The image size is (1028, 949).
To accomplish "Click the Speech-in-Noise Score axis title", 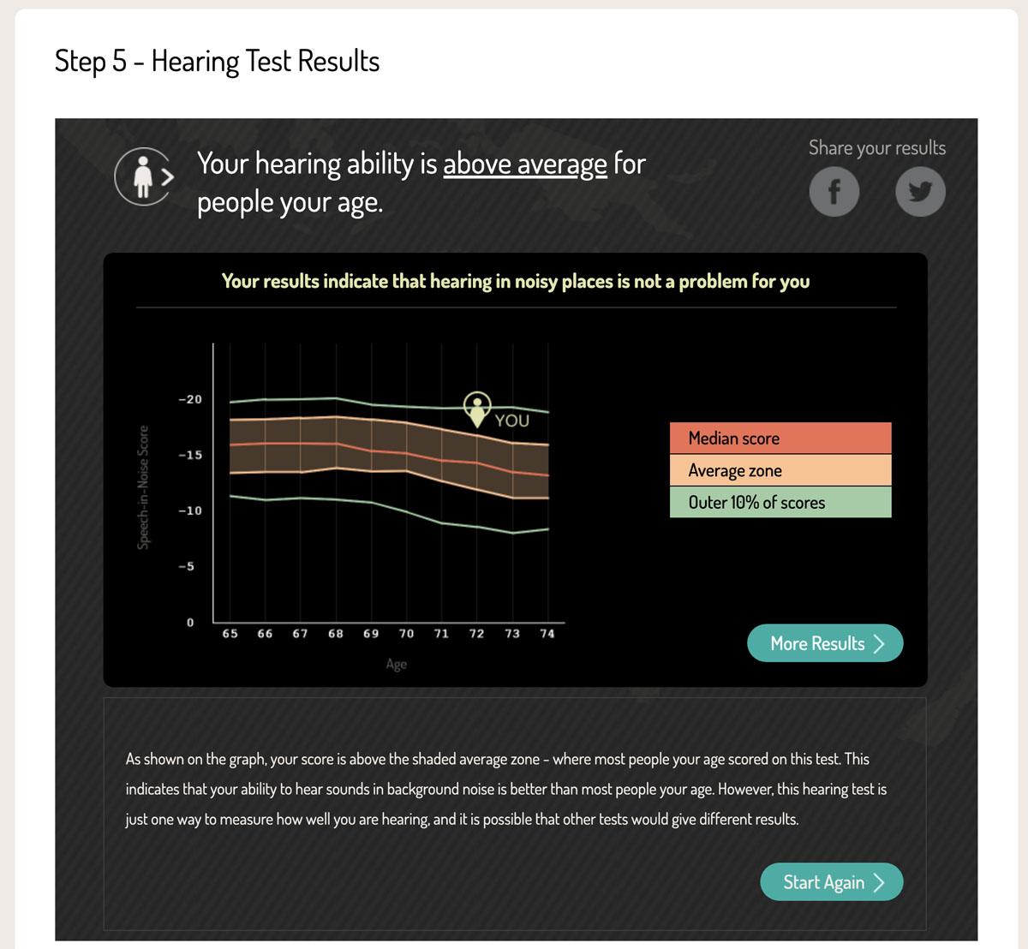I will 143,487.
